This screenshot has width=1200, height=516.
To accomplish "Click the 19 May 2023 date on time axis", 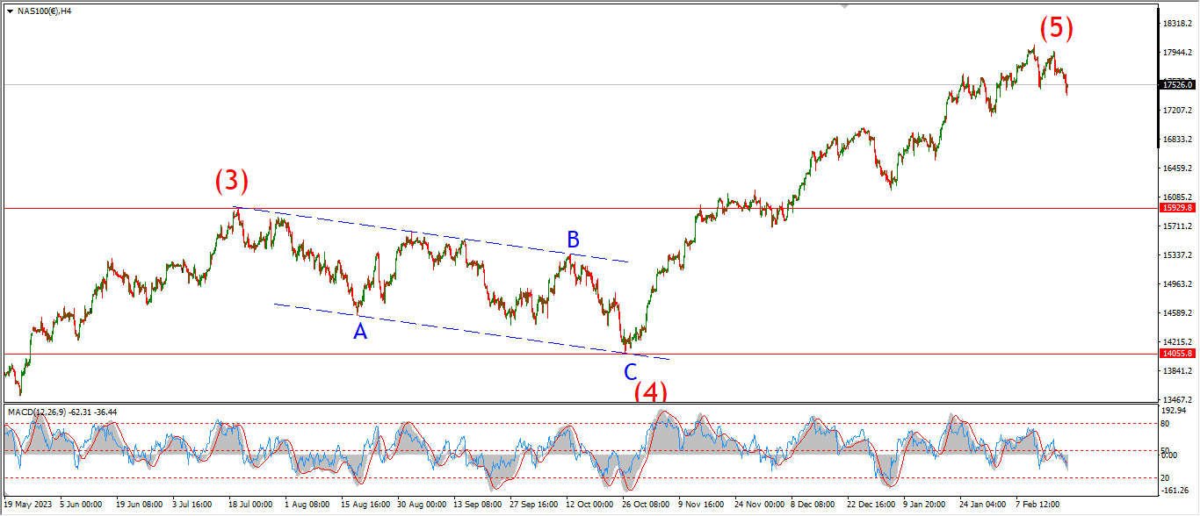I will tap(27, 505).
